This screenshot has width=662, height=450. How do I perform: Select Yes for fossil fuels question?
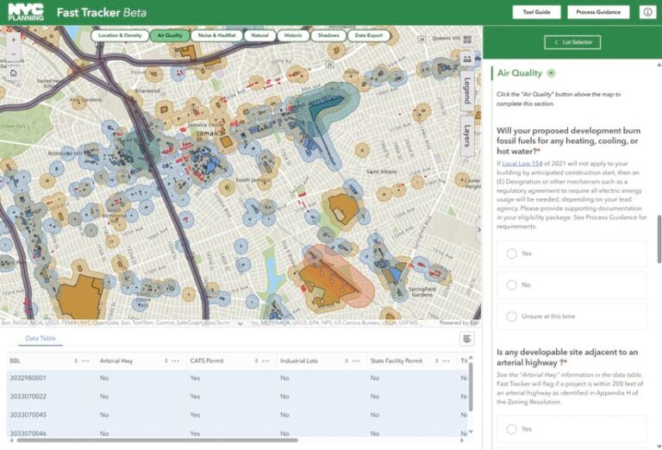click(571, 253)
